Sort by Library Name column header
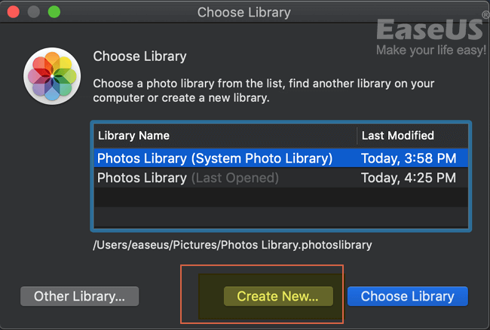The image size is (490, 330). 133,136
